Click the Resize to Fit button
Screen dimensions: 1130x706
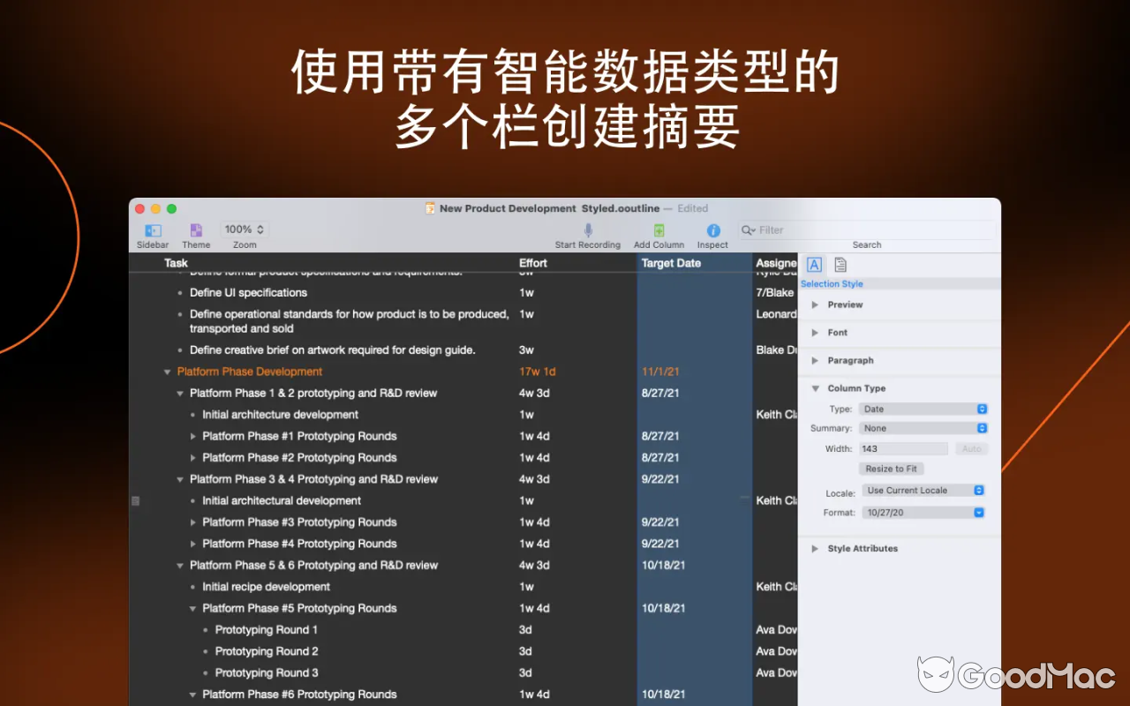pyautogui.click(x=891, y=469)
